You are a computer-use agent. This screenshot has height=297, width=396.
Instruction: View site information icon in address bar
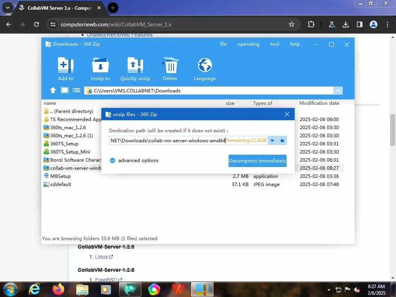click(x=53, y=24)
